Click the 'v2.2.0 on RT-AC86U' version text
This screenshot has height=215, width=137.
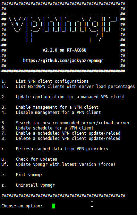point(65,50)
